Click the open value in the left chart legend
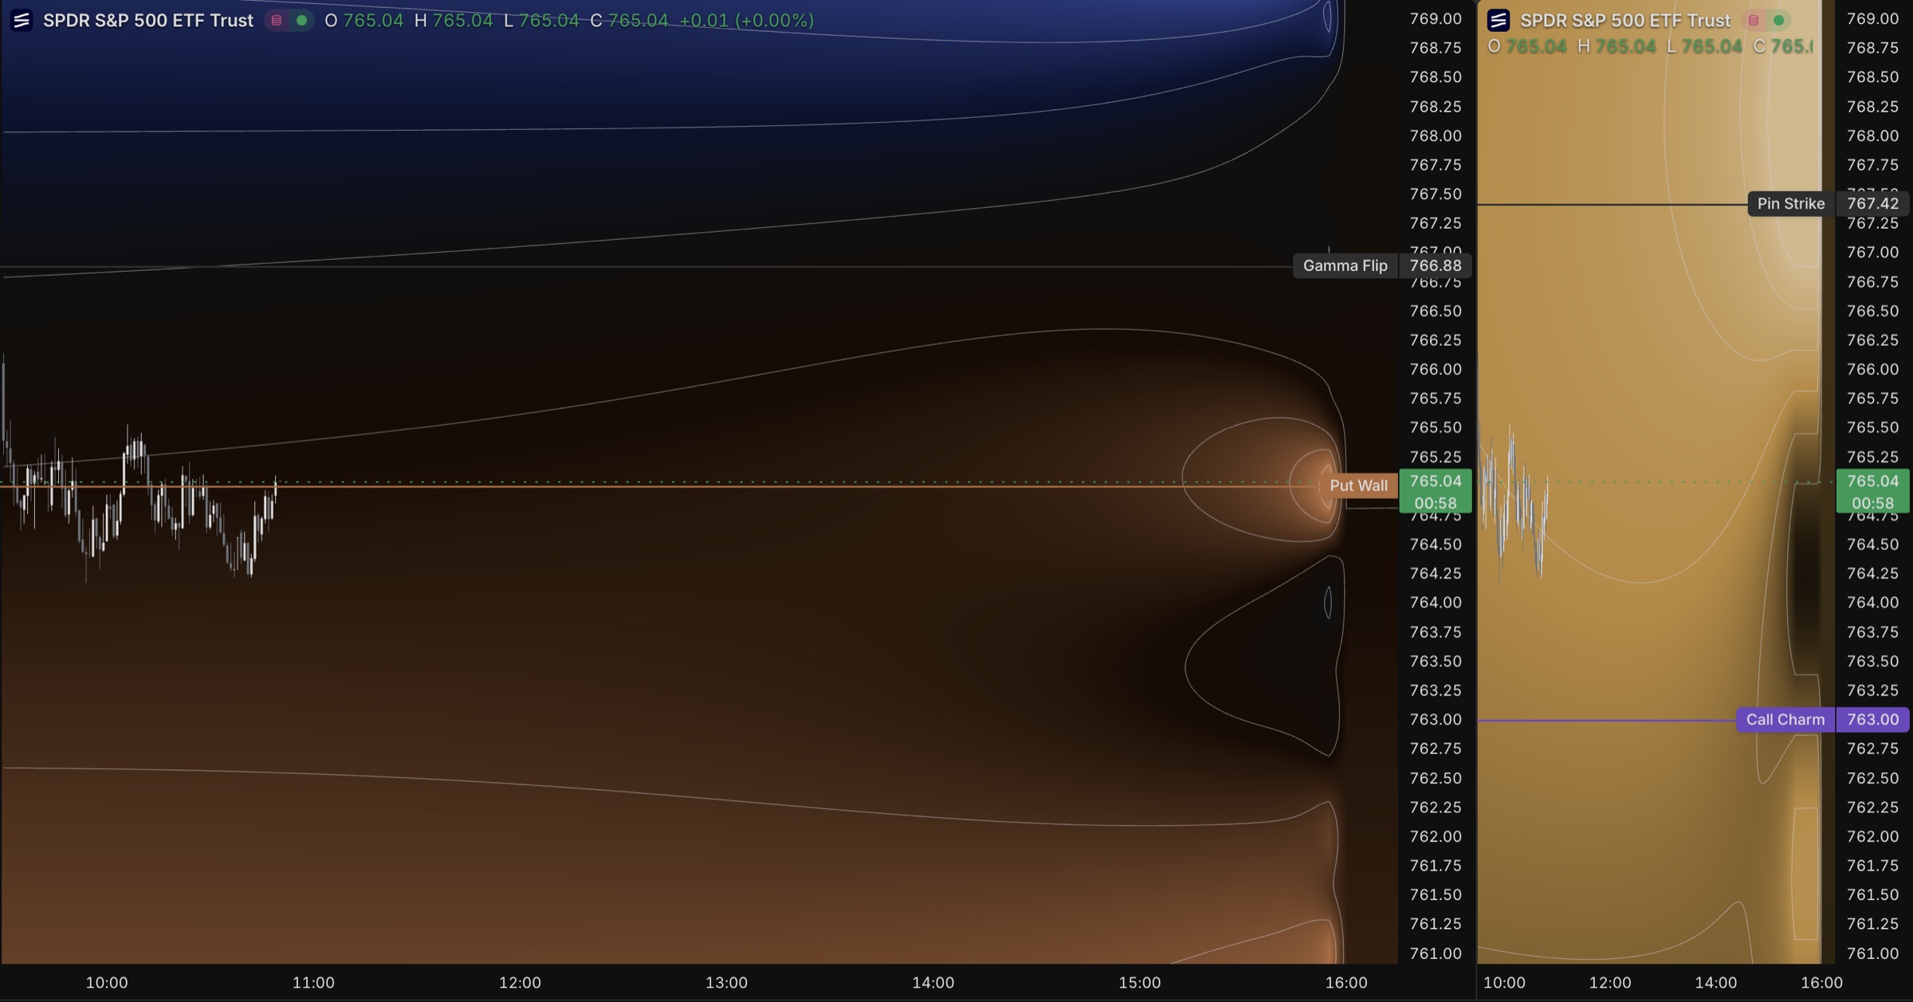The image size is (1913, 1002). pos(373,21)
